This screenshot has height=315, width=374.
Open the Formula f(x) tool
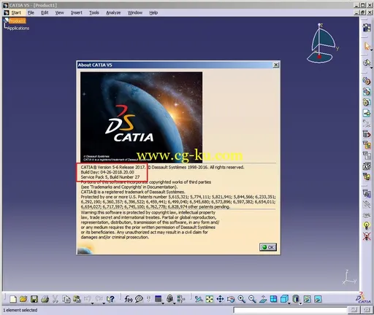(129, 299)
